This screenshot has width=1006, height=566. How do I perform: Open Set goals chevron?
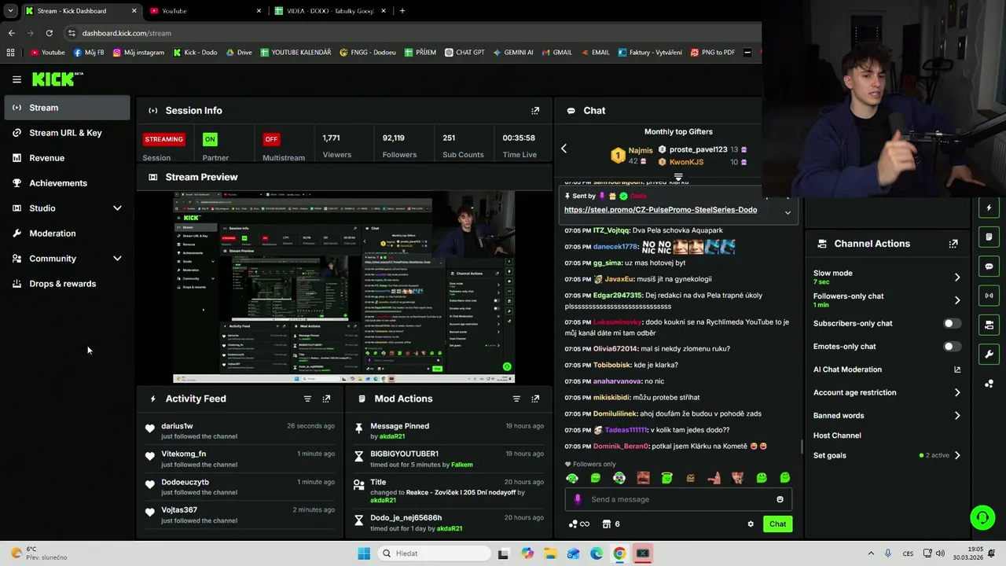click(x=957, y=455)
